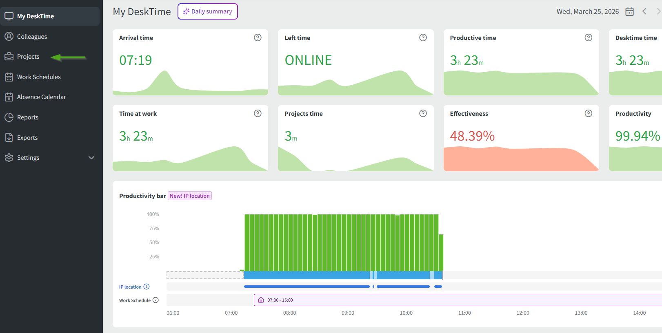
Task: Click Projects time help question icon
Action: [423, 113]
